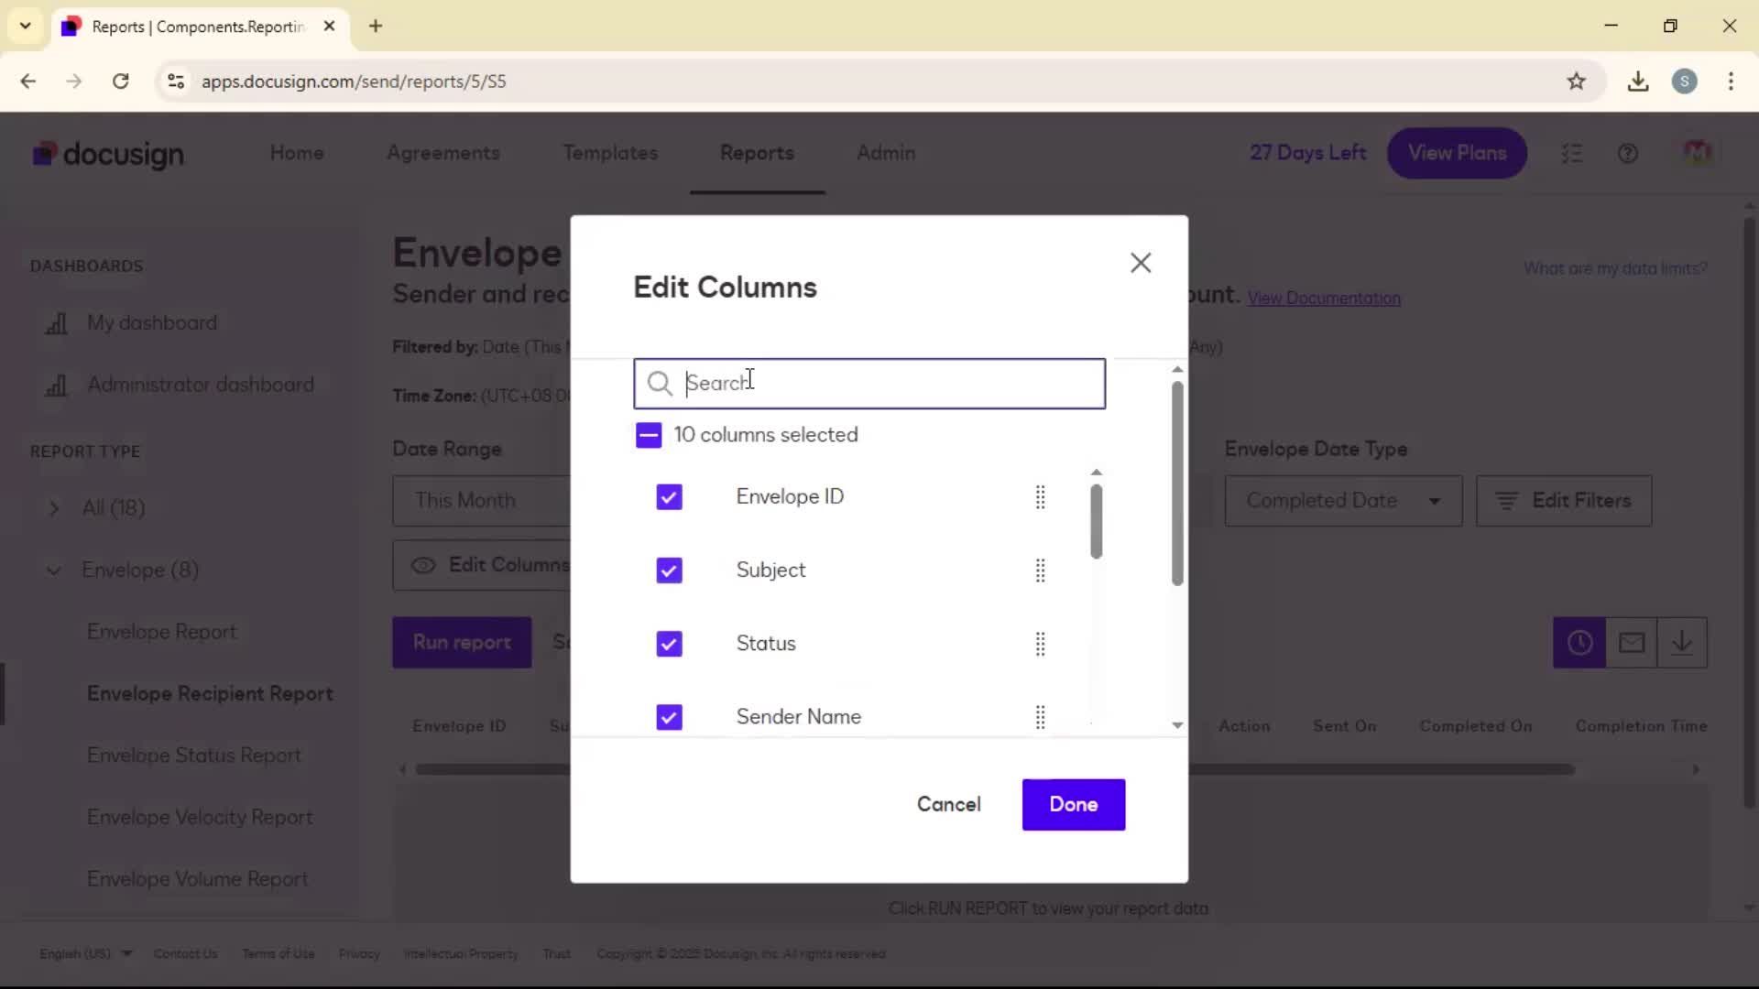This screenshot has height=989, width=1759.
Task: Click the inner column list scrollbar thumb
Action: click(1096, 522)
